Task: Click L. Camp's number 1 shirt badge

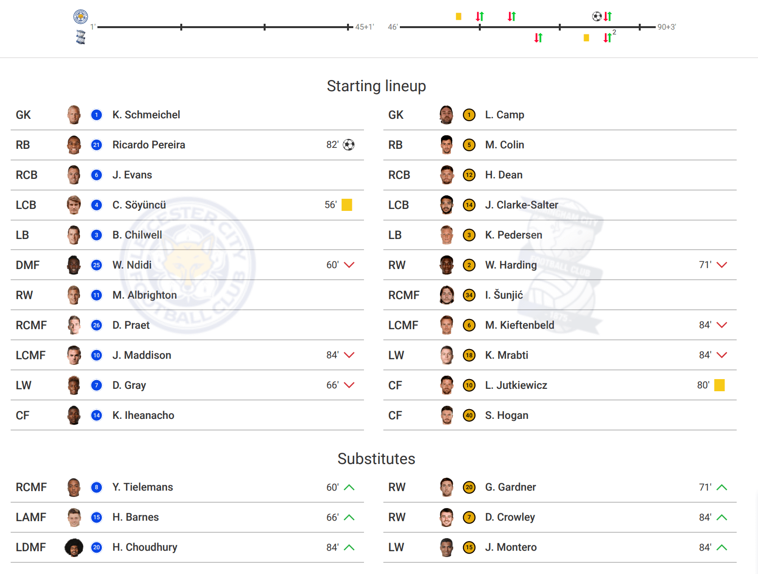Action: 469,115
